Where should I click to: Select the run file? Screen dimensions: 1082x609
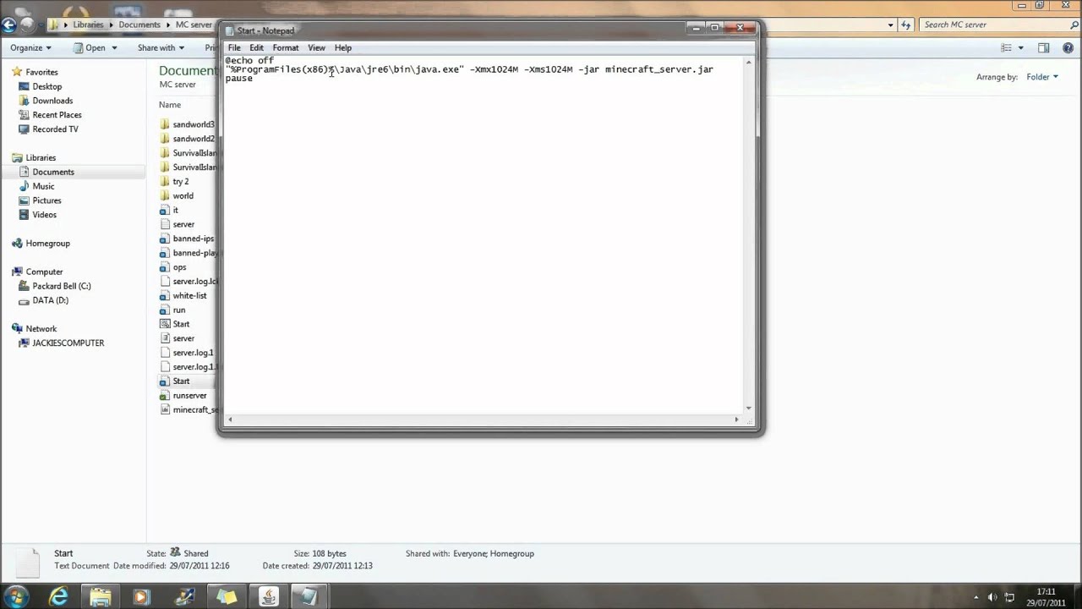pyautogui.click(x=173, y=310)
